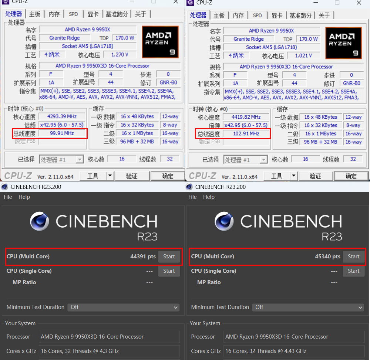Expand Minimum Test Duration dropdown in left Cinebench
Viewport: 370px width, 360px height.
[124, 307]
